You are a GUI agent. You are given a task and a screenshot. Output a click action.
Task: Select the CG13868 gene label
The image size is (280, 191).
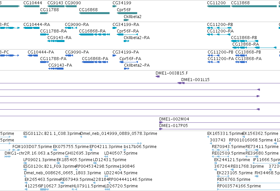coord(240,3)
